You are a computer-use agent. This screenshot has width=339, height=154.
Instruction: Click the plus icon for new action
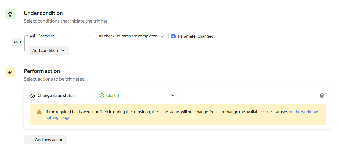[x=30, y=140]
